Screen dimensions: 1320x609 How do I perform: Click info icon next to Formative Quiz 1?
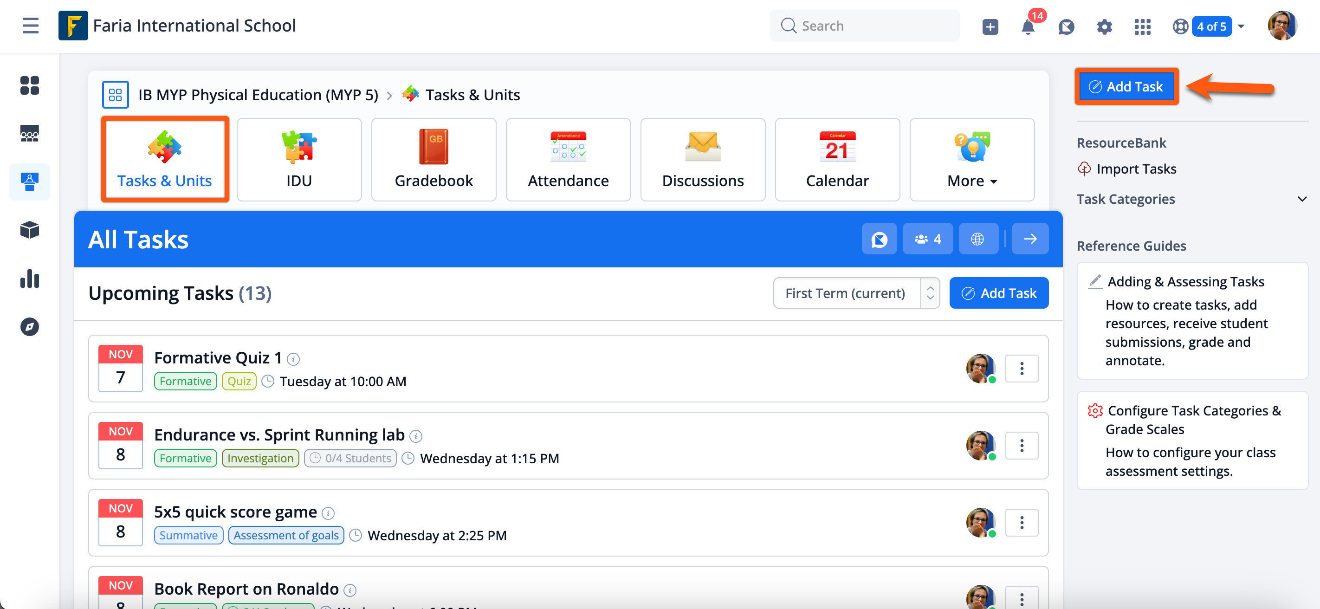(x=293, y=359)
